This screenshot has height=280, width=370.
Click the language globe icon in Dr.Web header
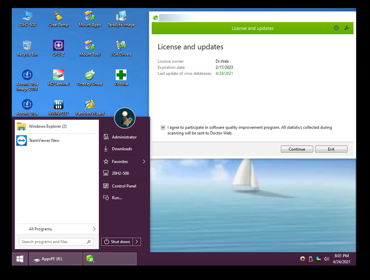click(x=337, y=28)
